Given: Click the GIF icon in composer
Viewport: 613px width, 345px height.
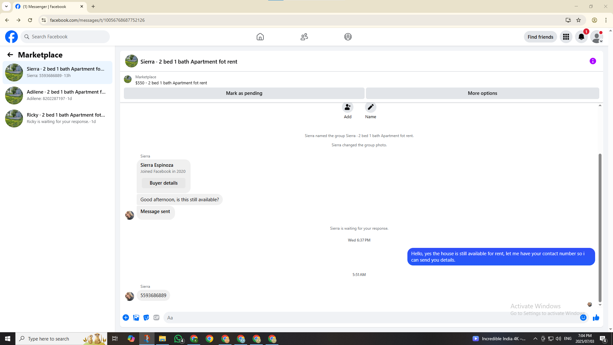Looking at the screenshot, I should pyautogui.click(x=156, y=318).
